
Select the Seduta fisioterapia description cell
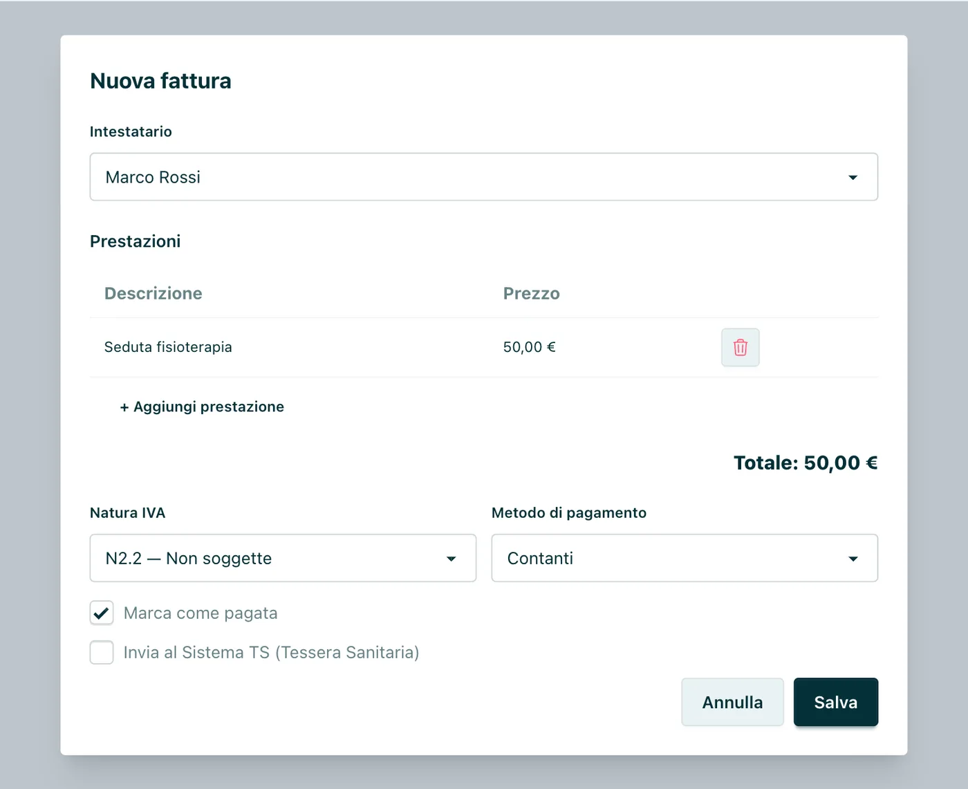[168, 347]
